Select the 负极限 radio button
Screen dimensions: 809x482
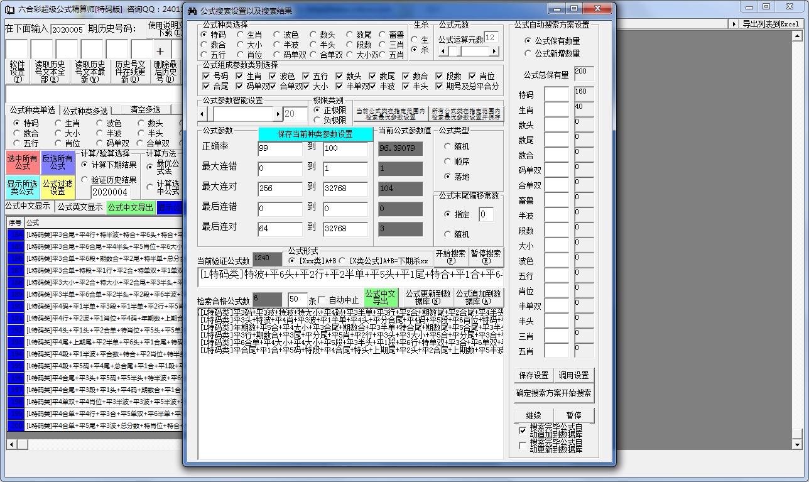click(317, 120)
